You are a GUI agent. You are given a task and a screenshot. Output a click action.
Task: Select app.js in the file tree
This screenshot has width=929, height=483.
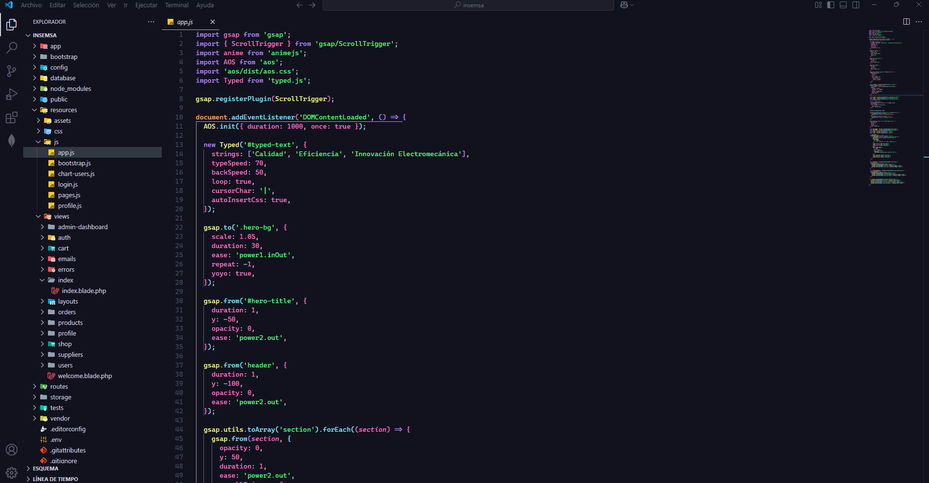[66, 153]
